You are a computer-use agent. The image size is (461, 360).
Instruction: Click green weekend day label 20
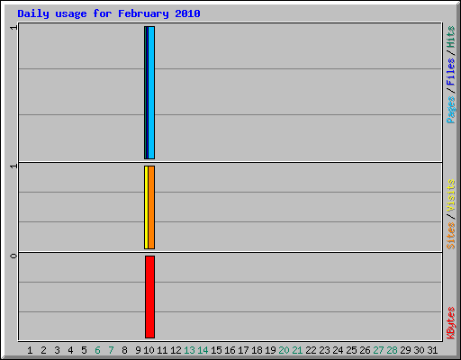click(284, 350)
